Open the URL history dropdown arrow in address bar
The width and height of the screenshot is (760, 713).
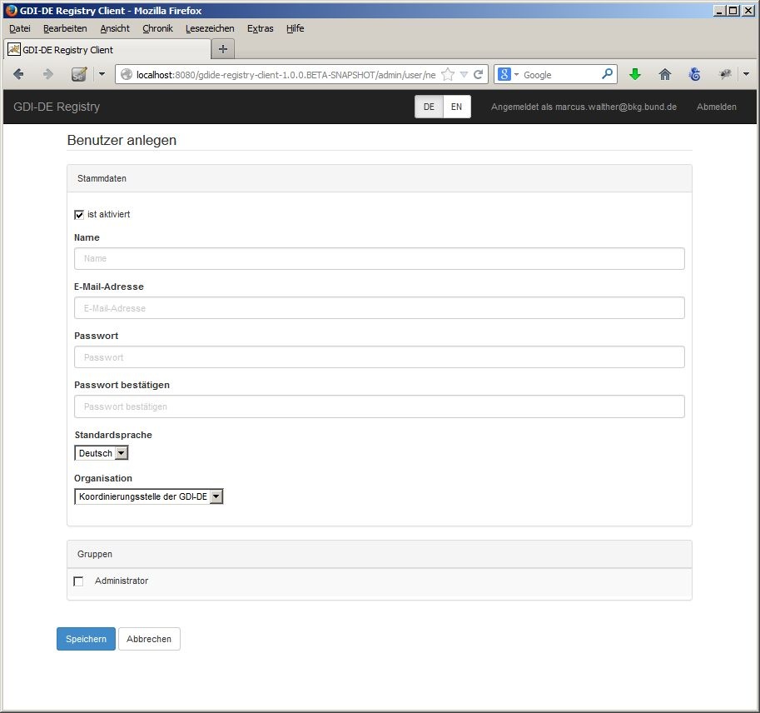click(x=464, y=74)
